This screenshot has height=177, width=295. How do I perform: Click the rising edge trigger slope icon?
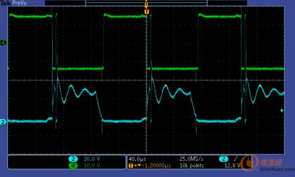point(236,159)
